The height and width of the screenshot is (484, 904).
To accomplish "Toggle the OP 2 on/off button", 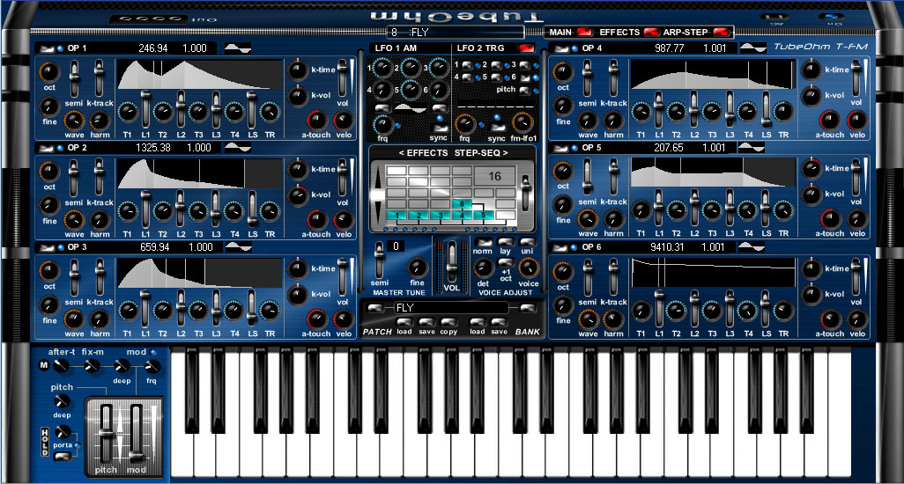I will pyautogui.click(x=46, y=148).
